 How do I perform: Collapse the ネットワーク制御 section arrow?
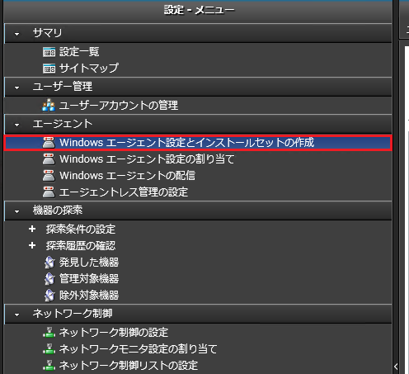[16, 315]
